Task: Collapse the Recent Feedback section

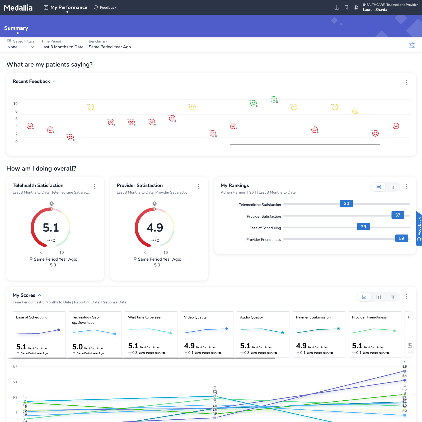Action: click(x=54, y=81)
